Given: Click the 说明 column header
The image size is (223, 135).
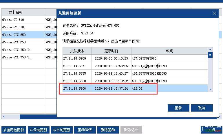Looking at the screenshot, I should [169, 51].
